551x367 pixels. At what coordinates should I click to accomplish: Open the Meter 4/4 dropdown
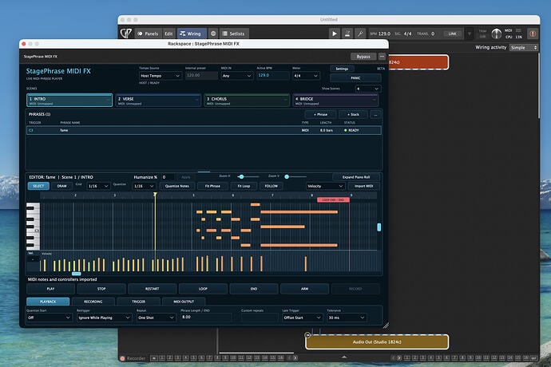point(306,76)
